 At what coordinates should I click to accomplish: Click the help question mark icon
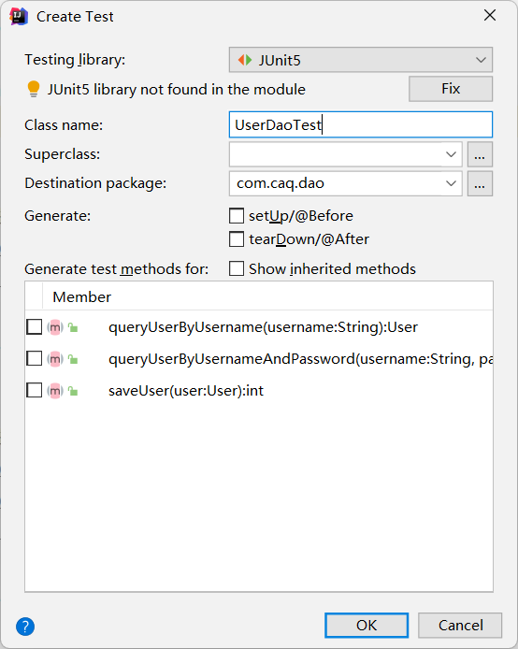click(25, 627)
